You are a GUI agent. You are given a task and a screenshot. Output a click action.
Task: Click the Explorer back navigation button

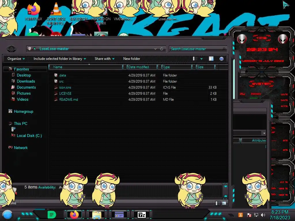tap(12, 49)
